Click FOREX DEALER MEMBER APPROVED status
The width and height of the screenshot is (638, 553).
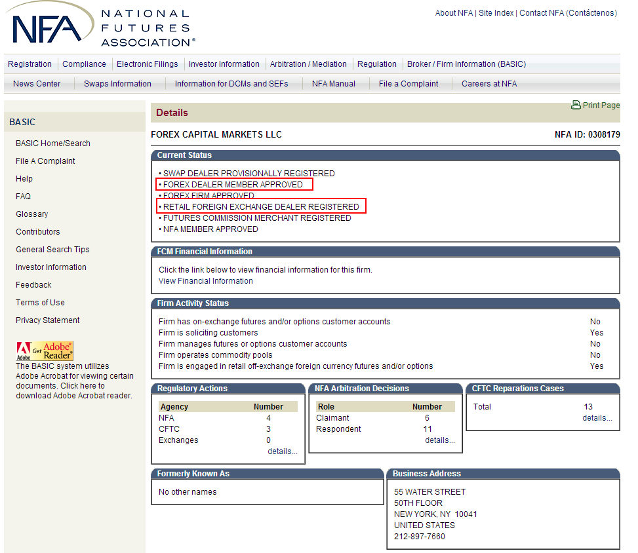tap(233, 185)
